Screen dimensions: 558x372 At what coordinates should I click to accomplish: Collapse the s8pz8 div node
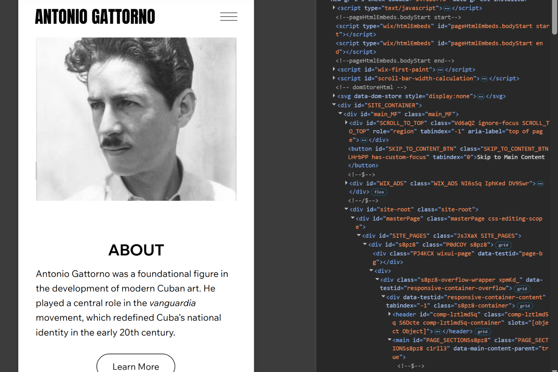365,244
